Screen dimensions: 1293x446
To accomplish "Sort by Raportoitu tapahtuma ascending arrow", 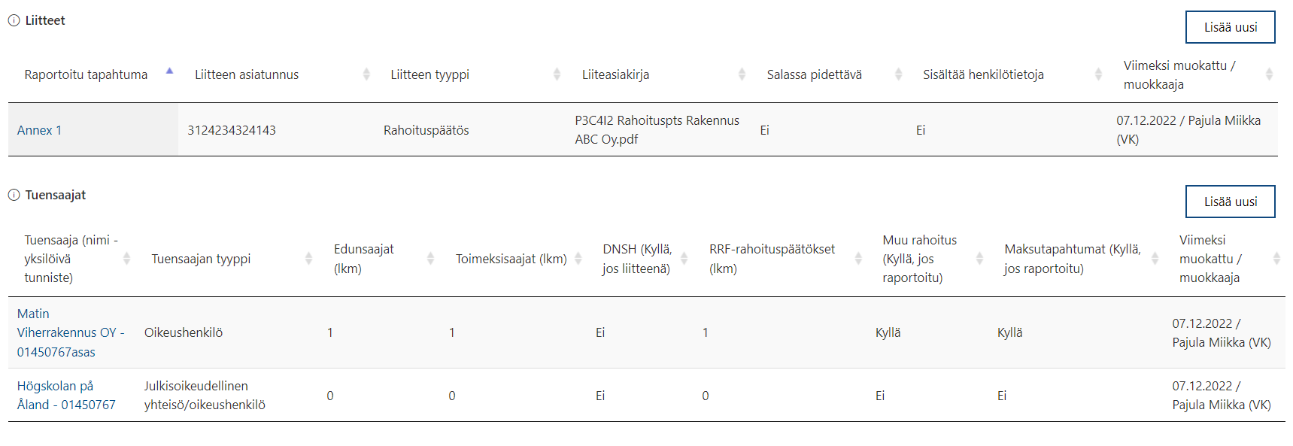I will pos(170,71).
